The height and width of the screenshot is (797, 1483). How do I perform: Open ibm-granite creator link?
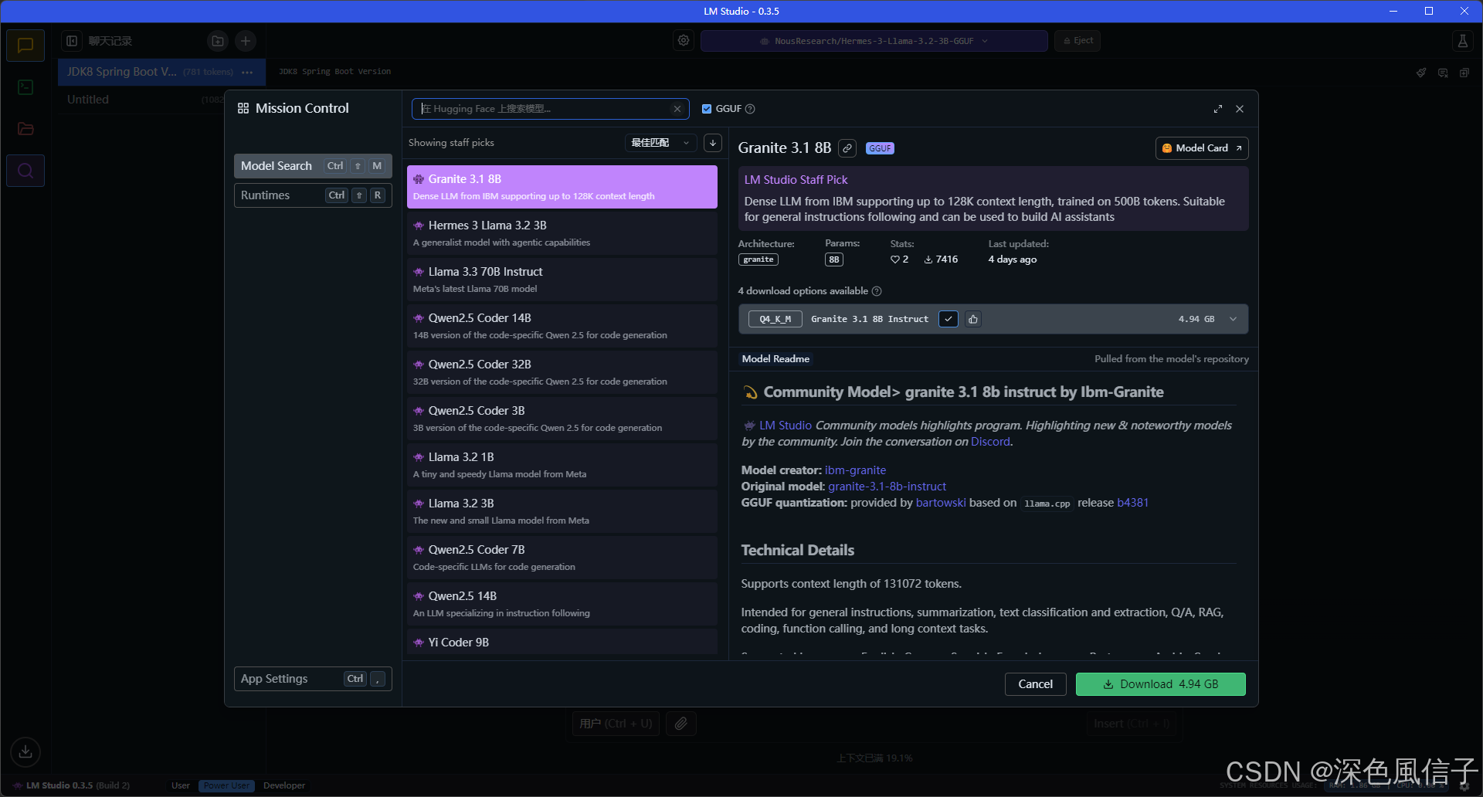[855, 470]
